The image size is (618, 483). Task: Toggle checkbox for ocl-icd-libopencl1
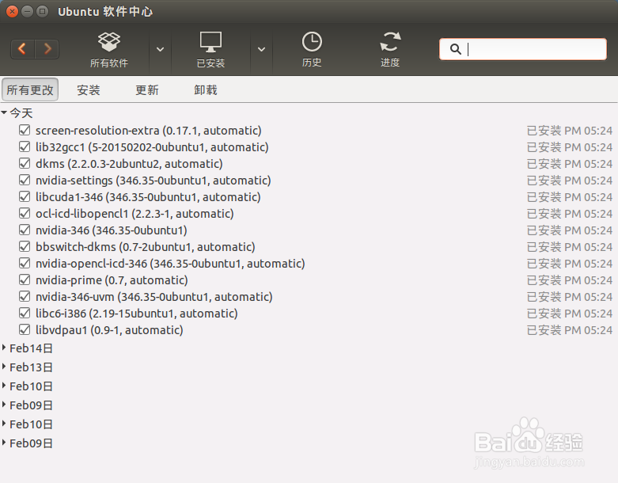[x=25, y=213]
